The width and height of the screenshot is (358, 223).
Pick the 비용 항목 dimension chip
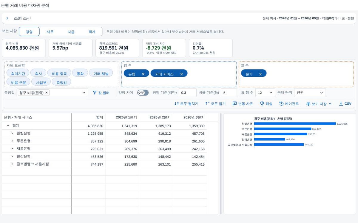[59, 73]
